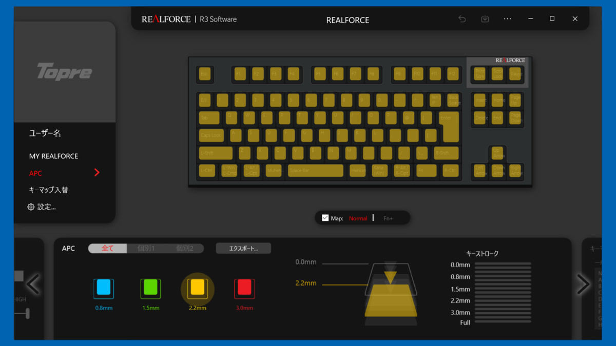
Task: Click the Full keystroke level bar
Action: click(503, 321)
